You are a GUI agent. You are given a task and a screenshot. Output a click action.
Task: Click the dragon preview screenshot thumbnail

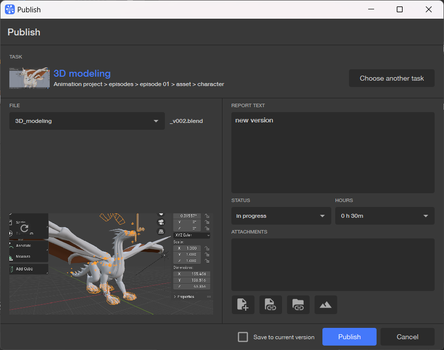tap(111, 264)
